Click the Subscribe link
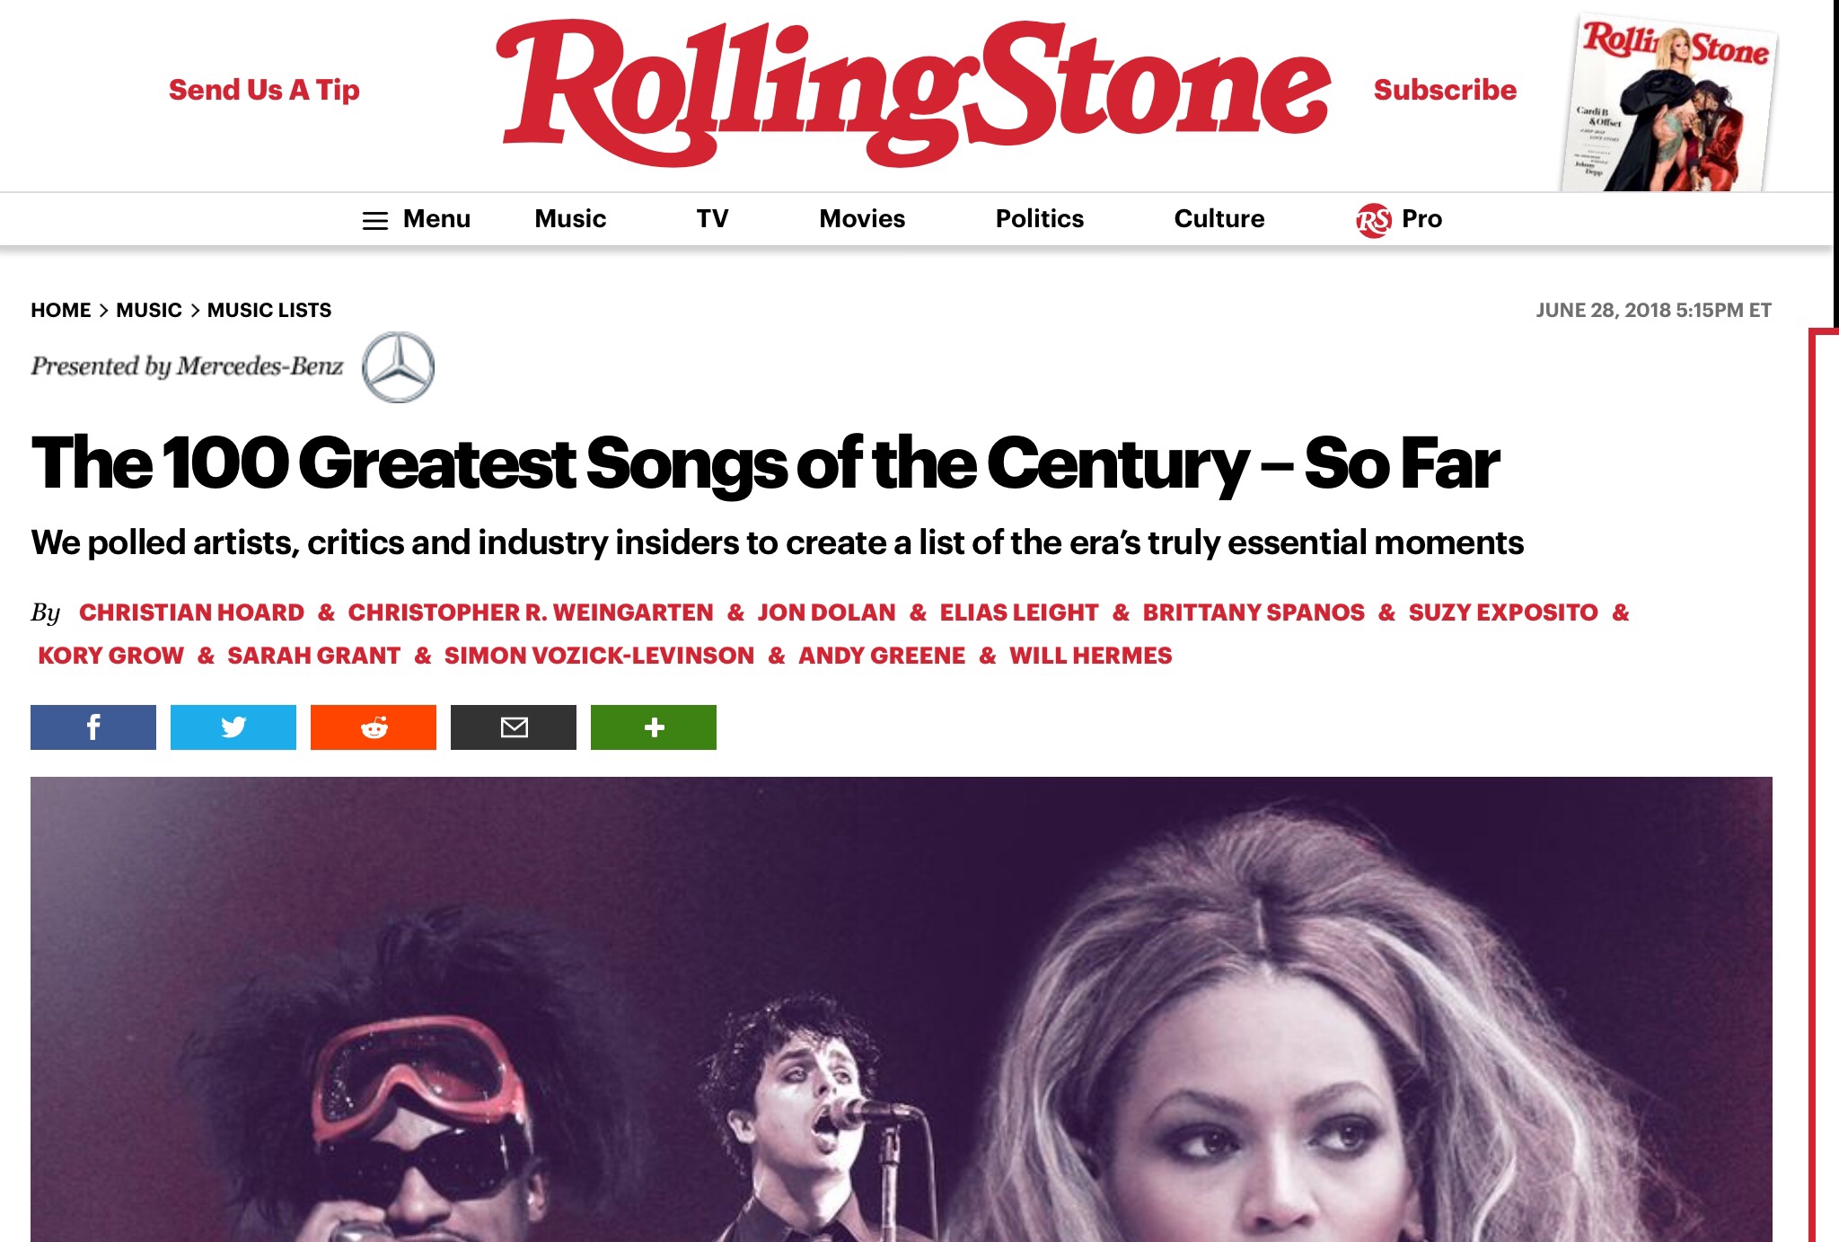This screenshot has height=1242, width=1839. pyautogui.click(x=1445, y=90)
